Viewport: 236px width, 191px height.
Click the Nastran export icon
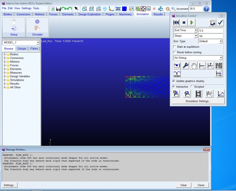(x=177, y=74)
